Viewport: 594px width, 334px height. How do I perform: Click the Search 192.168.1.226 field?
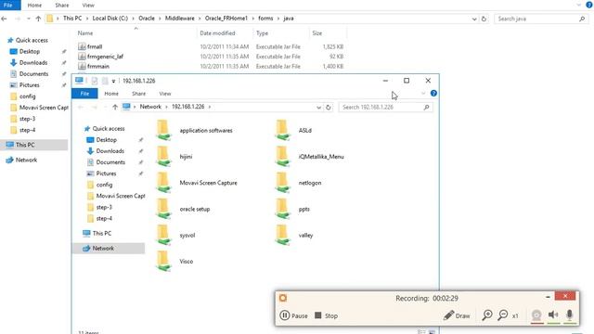click(x=386, y=108)
